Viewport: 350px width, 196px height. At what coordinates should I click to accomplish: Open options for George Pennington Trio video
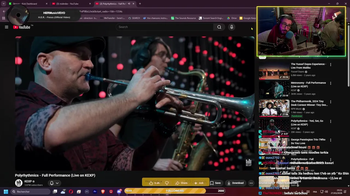pos(331,140)
